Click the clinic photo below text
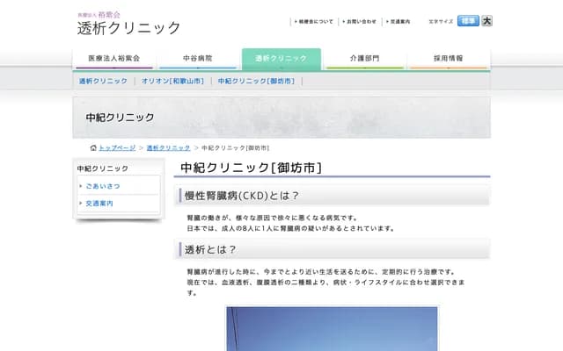 coord(332,328)
